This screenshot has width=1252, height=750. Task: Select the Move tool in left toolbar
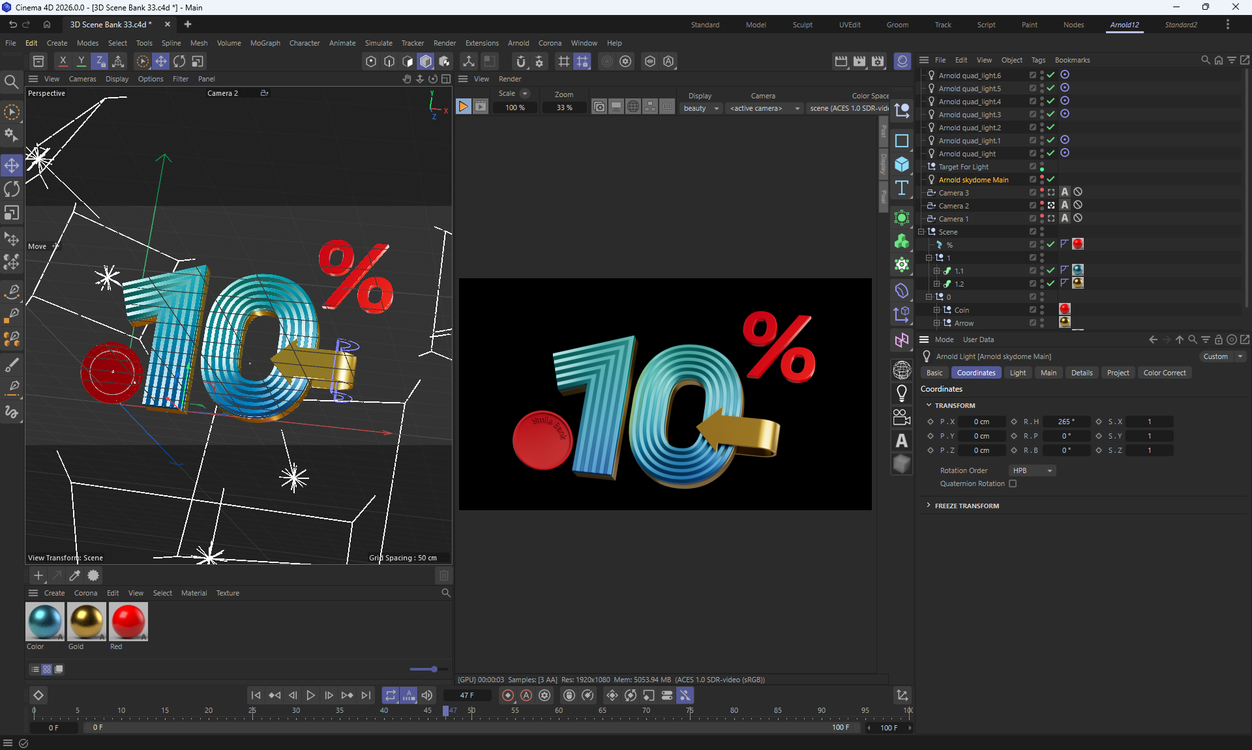[12, 166]
